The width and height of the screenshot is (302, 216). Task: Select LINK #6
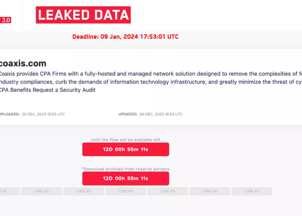point(210,191)
